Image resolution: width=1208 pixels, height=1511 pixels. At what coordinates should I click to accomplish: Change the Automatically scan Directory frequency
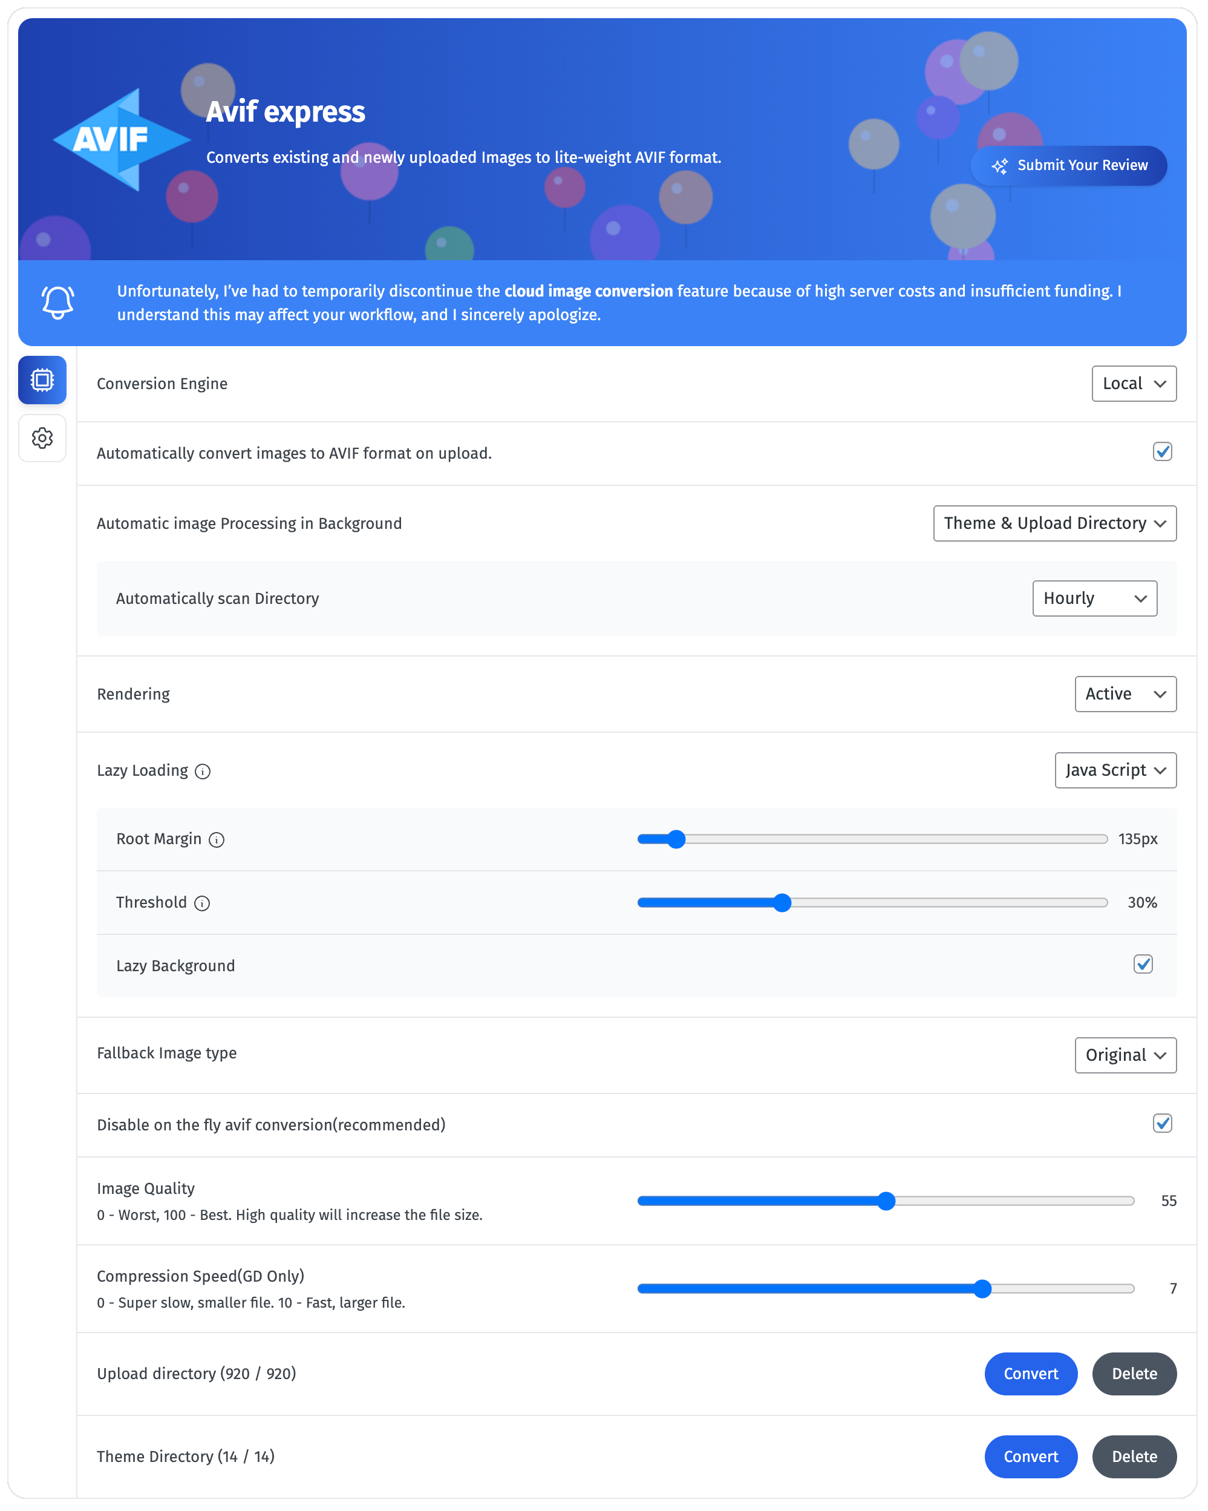click(x=1094, y=598)
